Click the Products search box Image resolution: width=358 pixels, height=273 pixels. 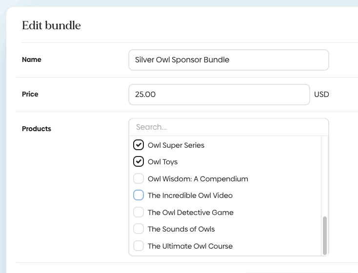pyautogui.click(x=228, y=127)
